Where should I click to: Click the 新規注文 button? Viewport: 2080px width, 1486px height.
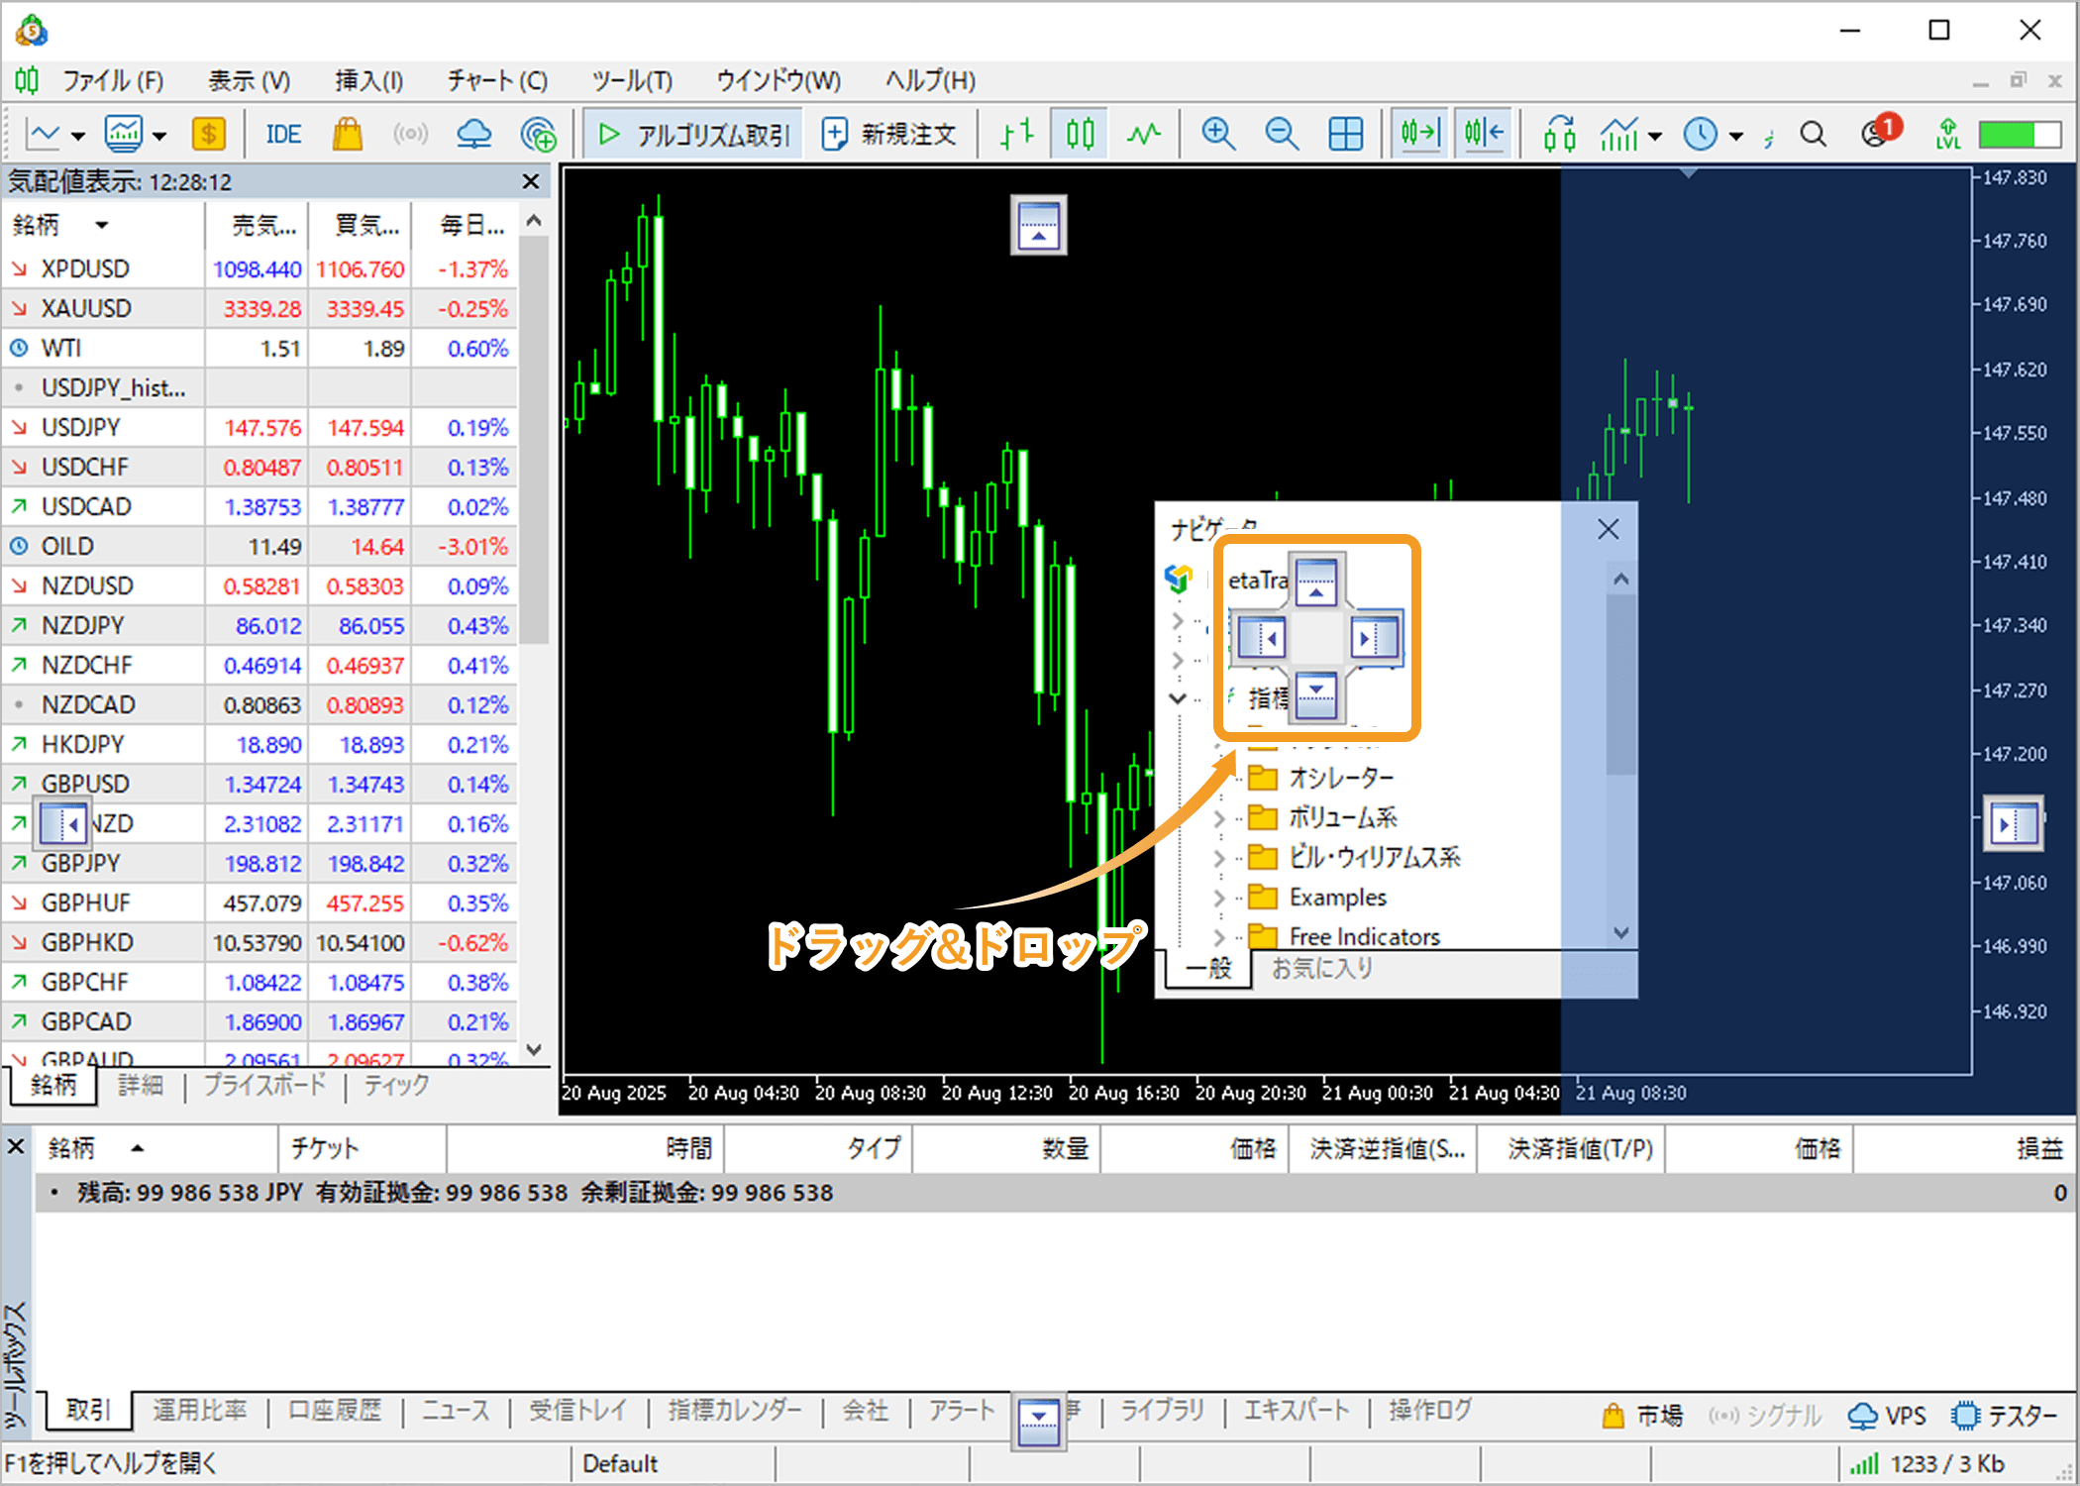coord(888,134)
